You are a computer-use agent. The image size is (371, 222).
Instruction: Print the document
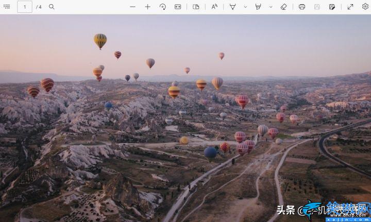click(x=302, y=7)
